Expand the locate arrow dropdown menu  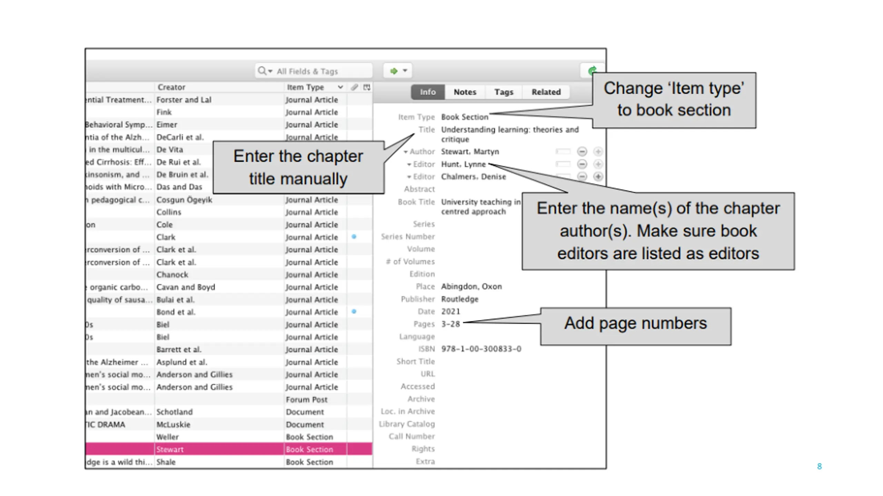405,71
